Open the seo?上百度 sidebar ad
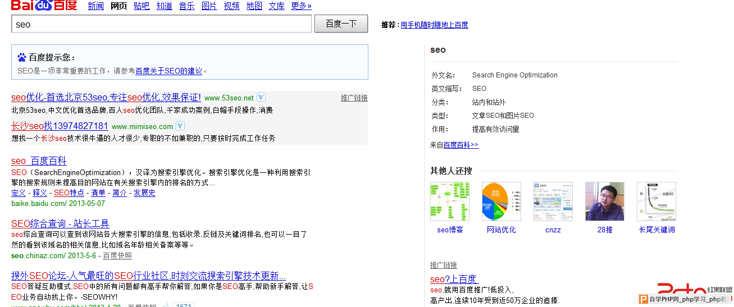Image resolution: width=734 pixels, height=307 pixels. [454, 279]
